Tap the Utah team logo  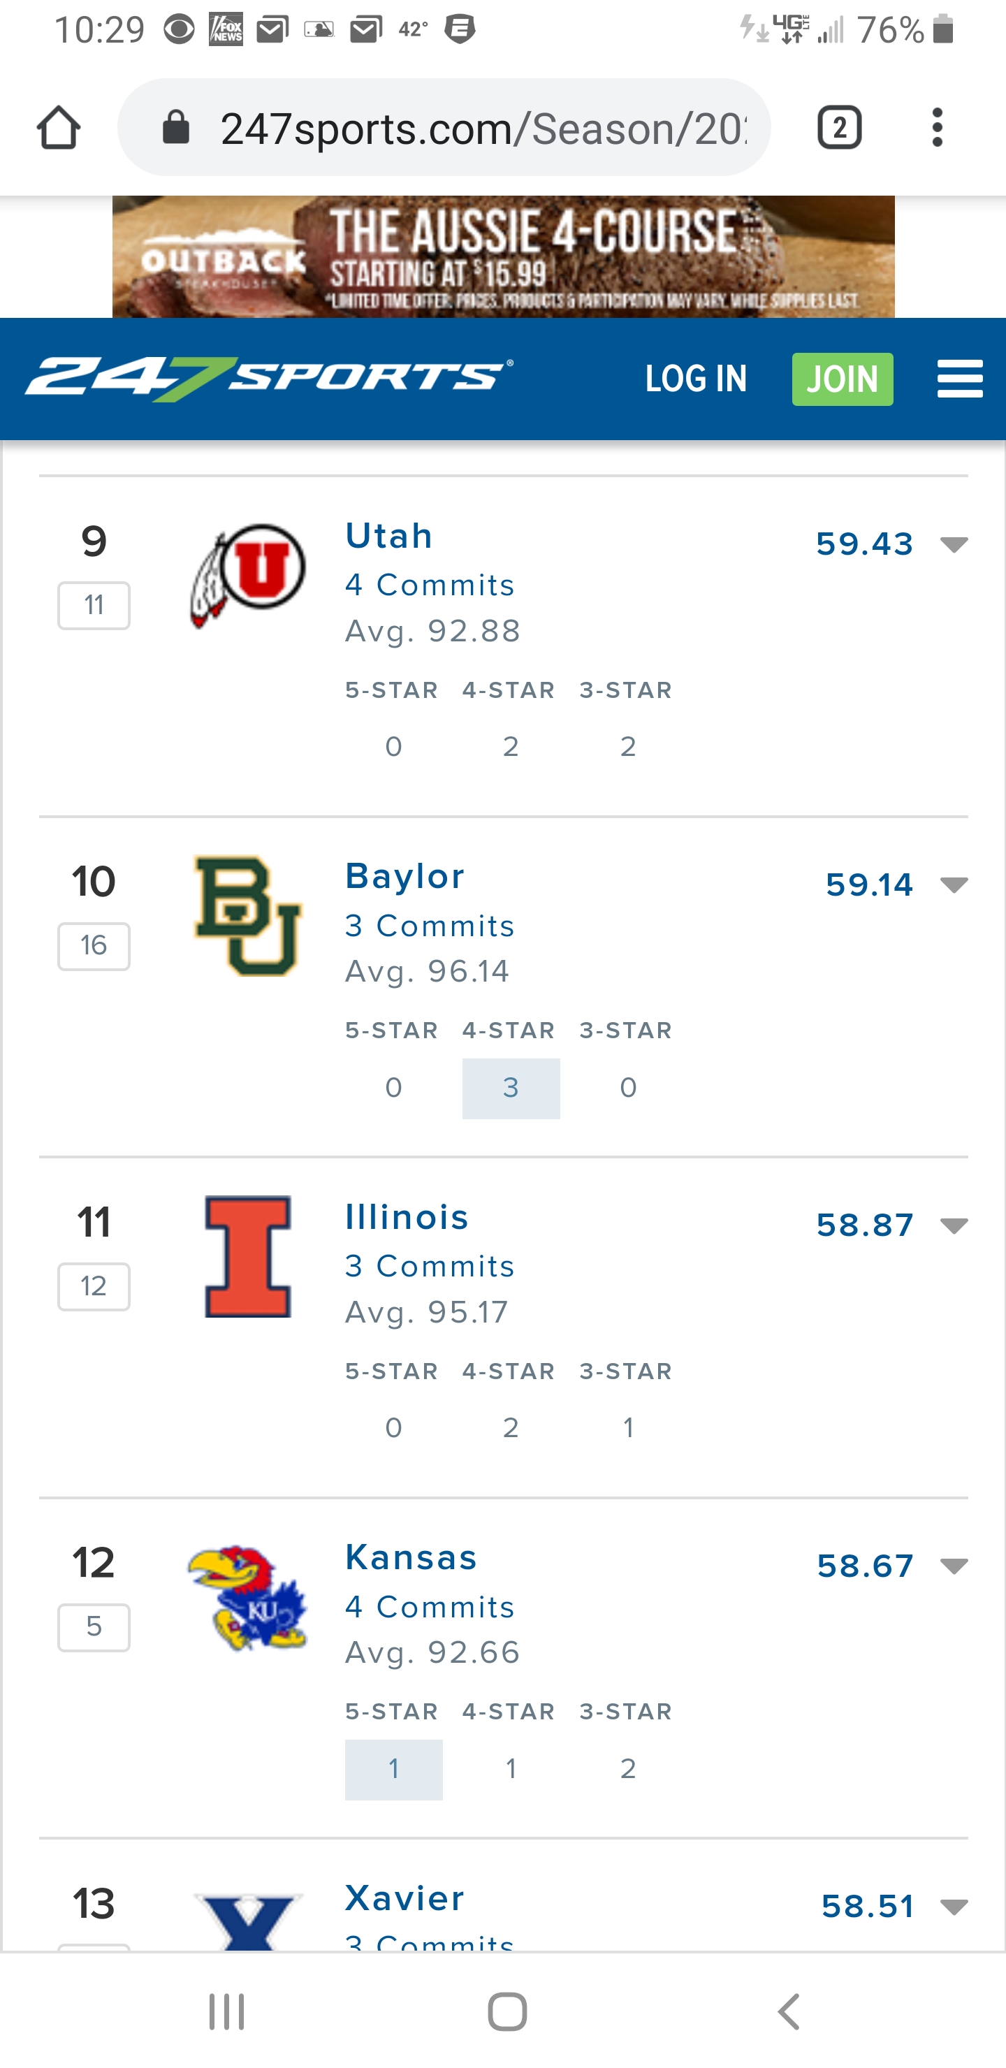247,575
